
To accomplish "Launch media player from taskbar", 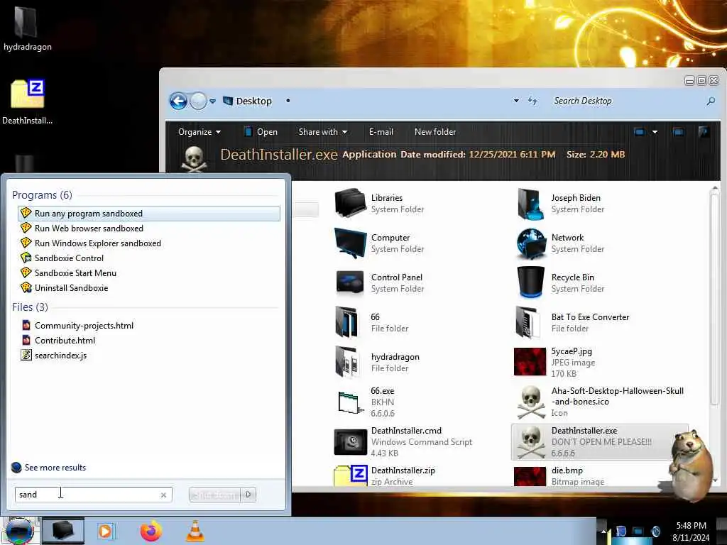I will (105, 531).
